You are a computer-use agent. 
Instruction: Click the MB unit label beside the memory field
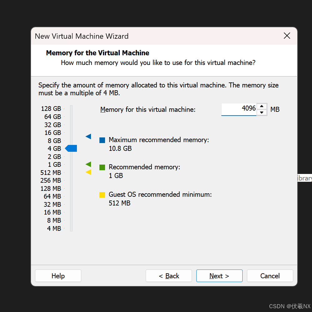pos(275,109)
